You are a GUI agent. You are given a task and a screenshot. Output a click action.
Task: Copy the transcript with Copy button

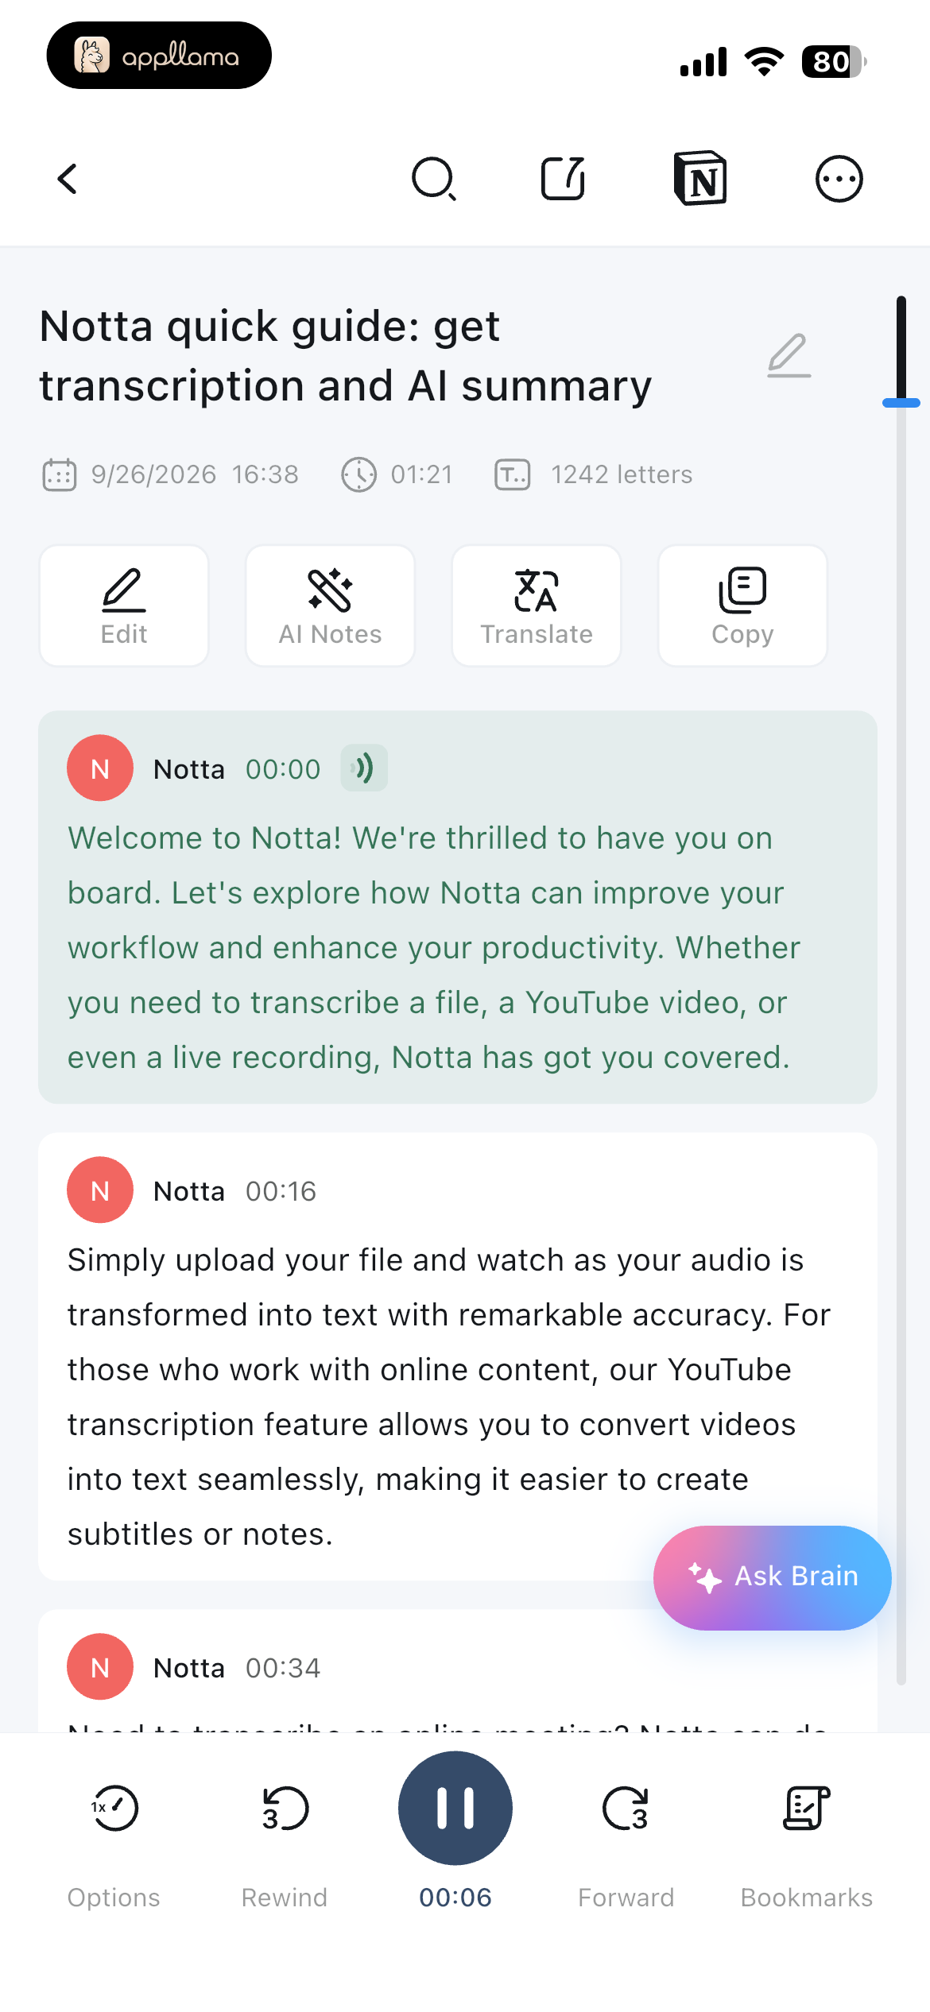pos(742,606)
